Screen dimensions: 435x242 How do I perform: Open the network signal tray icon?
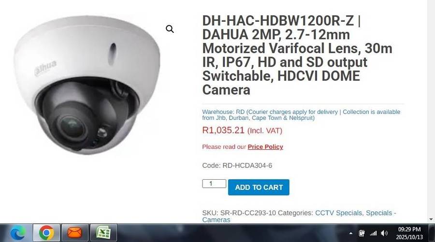click(373, 233)
